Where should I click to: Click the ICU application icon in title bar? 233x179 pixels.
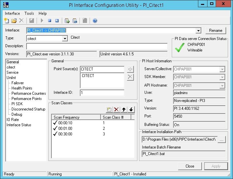click(x=6, y=5)
